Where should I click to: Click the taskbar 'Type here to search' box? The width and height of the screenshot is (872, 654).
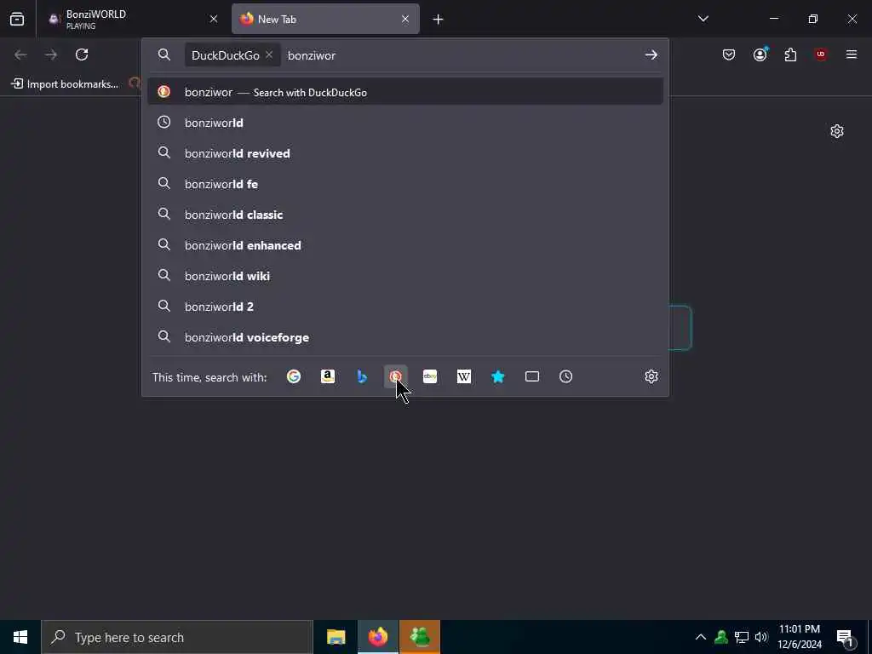177,637
